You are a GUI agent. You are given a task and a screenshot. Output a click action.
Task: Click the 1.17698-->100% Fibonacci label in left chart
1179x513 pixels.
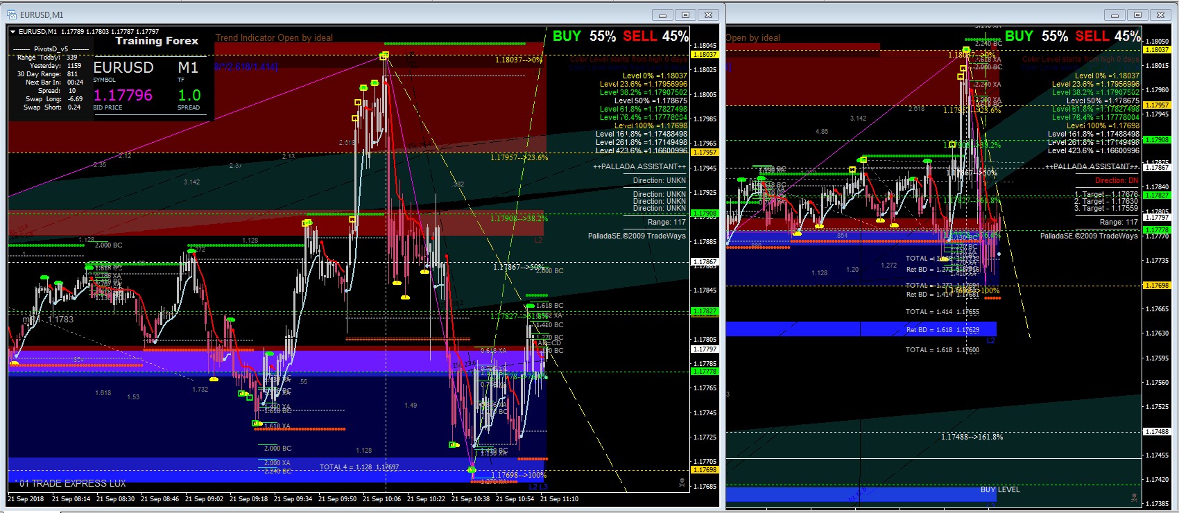[x=519, y=475]
